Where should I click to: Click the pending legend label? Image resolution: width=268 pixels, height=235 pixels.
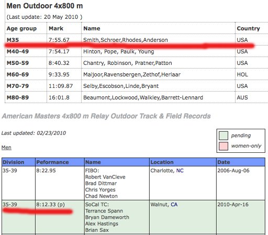(x=241, y=136)
